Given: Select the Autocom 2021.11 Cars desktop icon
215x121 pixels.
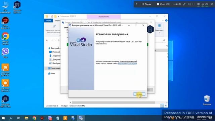Looking at the screenshot, I should click(x=5, y=101).
